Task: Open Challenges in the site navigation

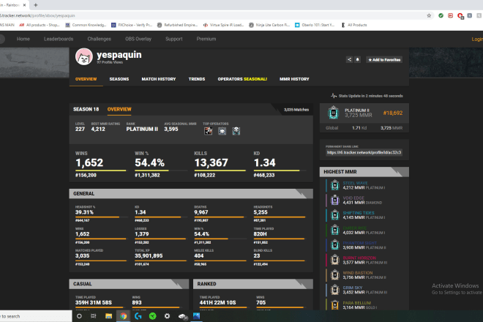Action: click(100, 39)
